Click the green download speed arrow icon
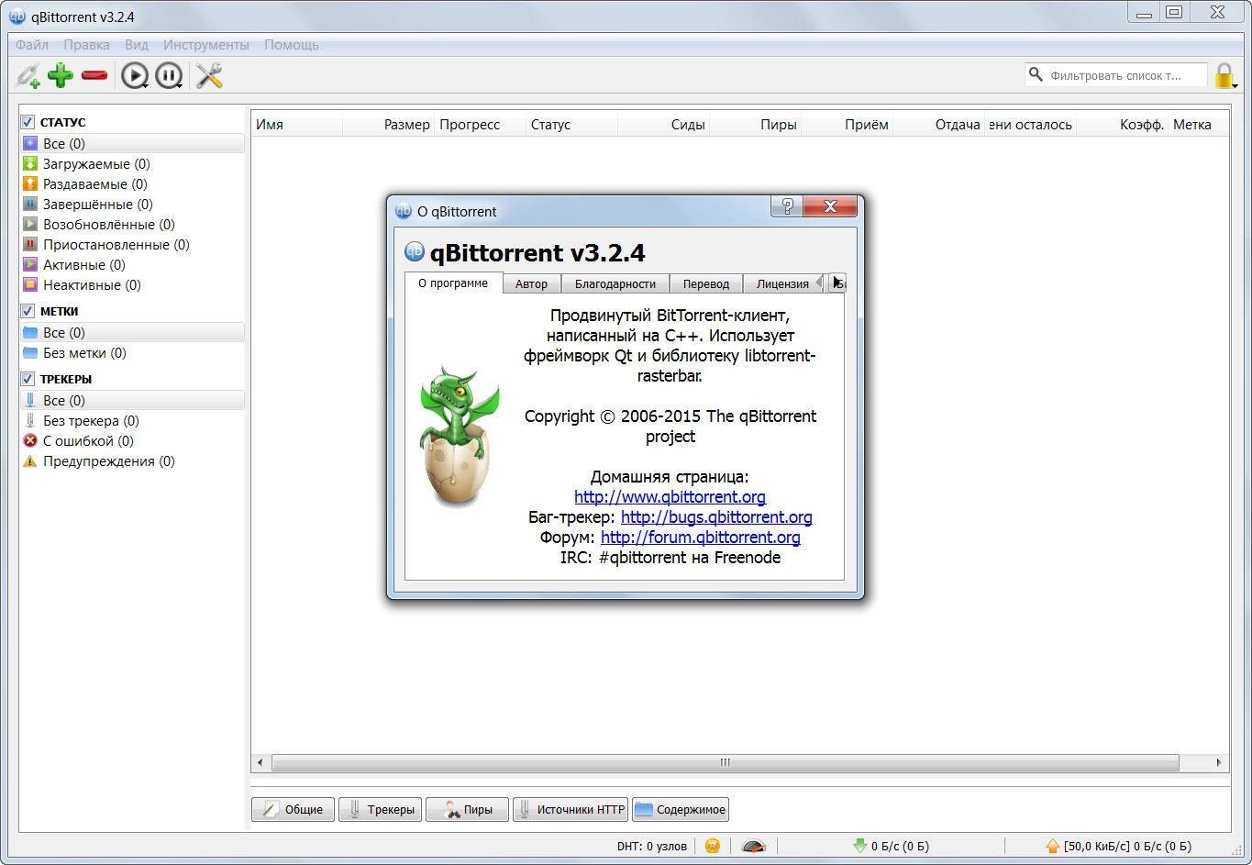The height and width of the screenshot is (865, 1252). point(859,846)
